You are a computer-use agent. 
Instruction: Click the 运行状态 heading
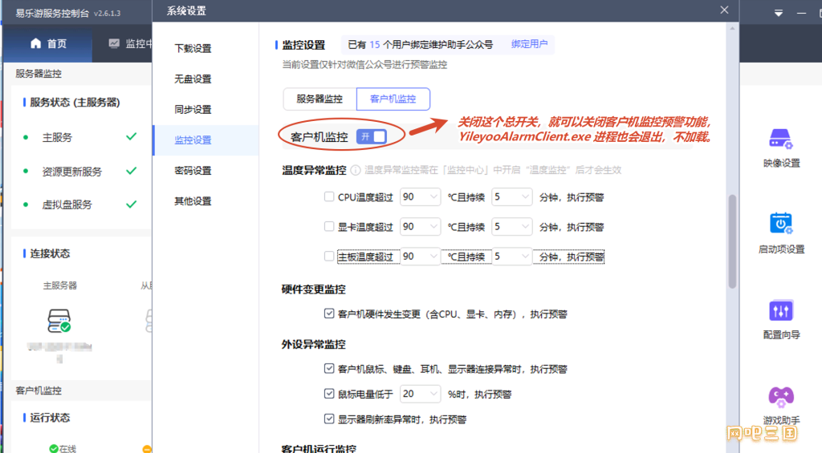tap(49, 418)
